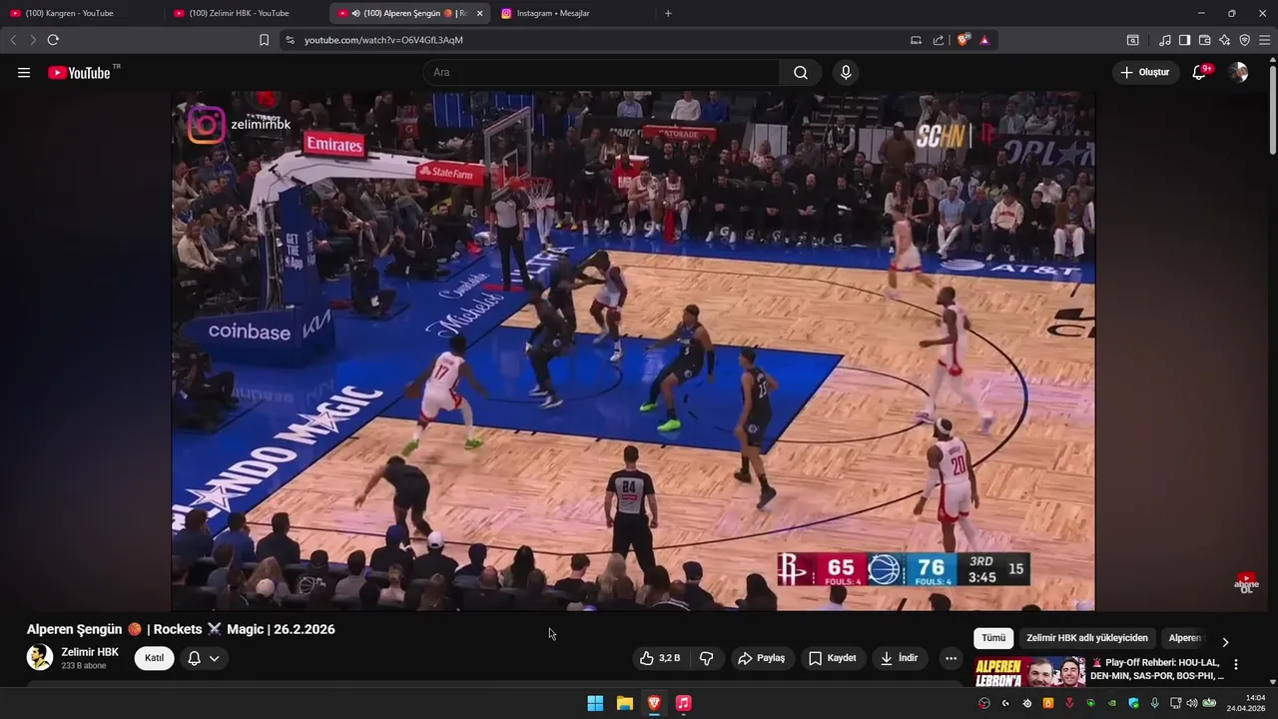Dislike the video
The width and height of the screenshot is (1278, 719).
706,658
